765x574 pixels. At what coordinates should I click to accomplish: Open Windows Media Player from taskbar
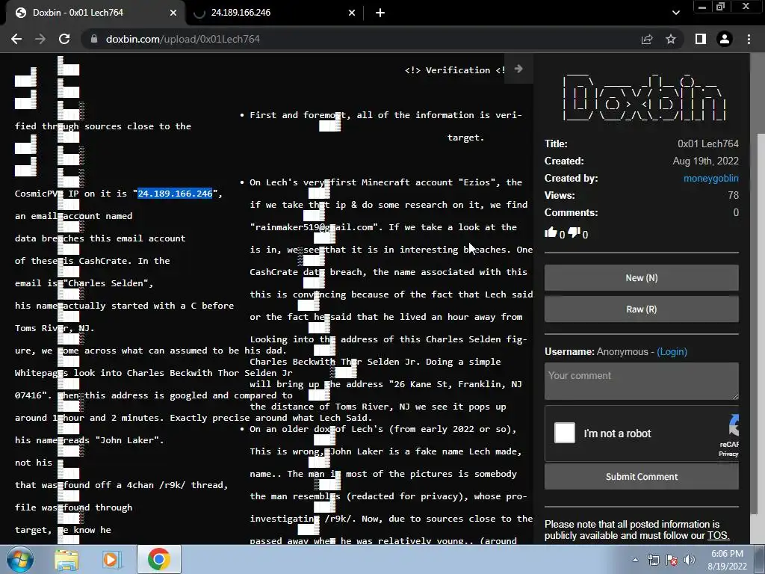pyautogui.click(x=111, y=560)
